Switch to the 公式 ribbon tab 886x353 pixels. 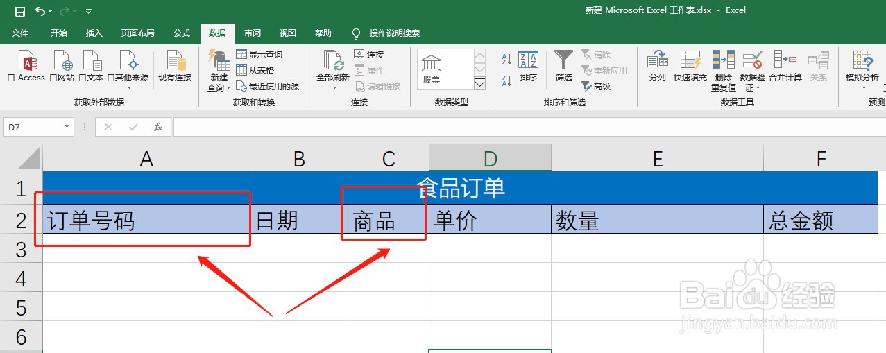(182, 33)
